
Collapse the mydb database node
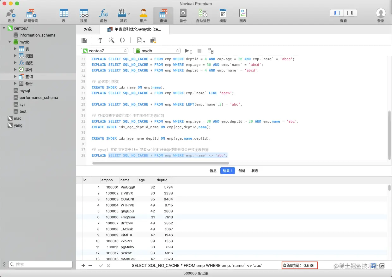point(10,42)
